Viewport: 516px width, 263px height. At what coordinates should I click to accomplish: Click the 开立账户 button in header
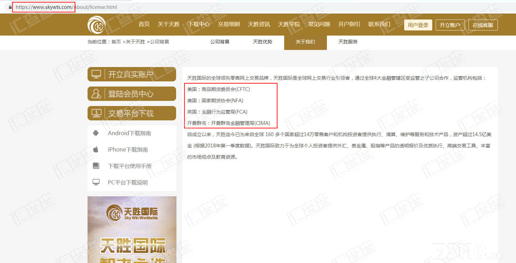(450, 25)
